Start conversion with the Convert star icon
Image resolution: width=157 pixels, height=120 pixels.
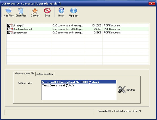coord(35,11)
